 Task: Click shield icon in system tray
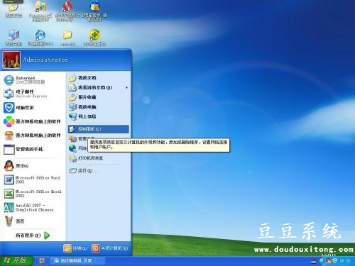334,261
